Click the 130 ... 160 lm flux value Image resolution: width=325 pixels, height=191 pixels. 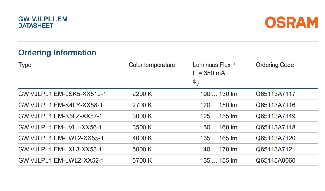pyautogui.click(x=219, y=127)
